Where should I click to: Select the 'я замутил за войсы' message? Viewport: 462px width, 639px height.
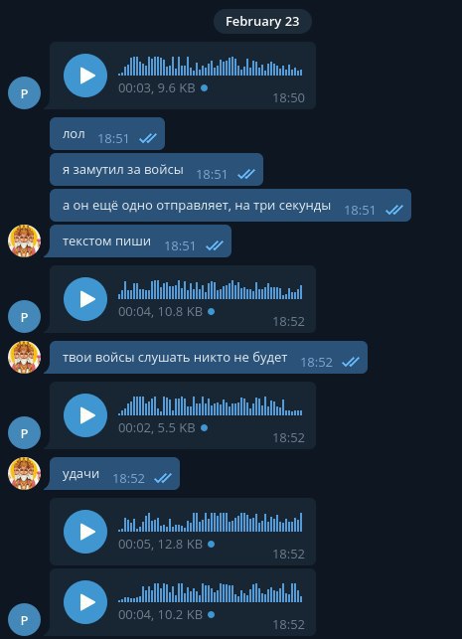pos(156,170)
